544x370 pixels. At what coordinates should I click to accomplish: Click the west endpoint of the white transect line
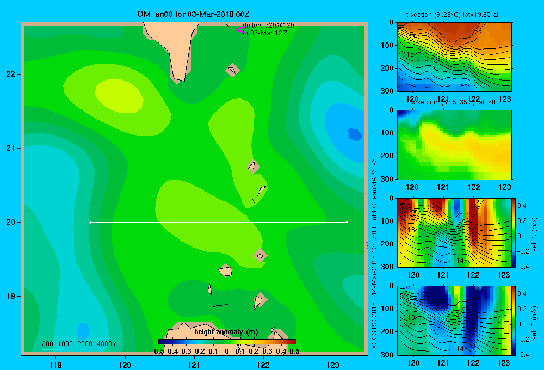click(x=90, y=222)
